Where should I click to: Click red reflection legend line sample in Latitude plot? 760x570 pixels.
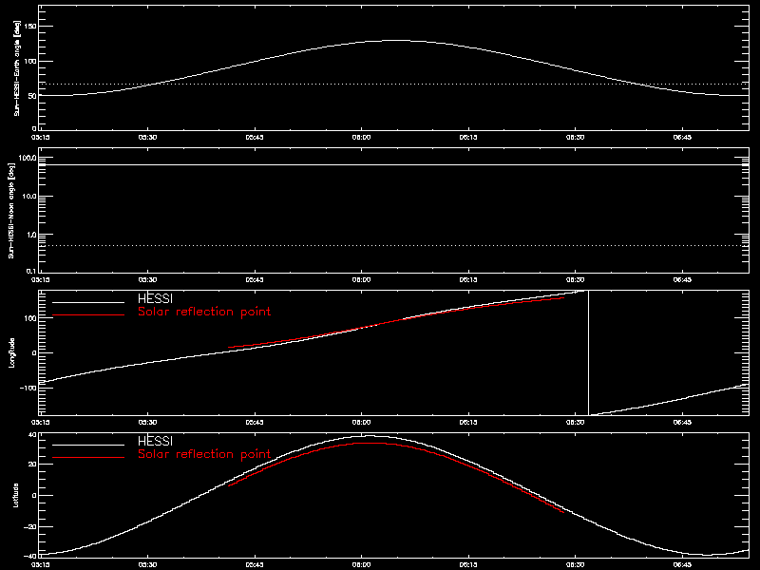[88, 458]
